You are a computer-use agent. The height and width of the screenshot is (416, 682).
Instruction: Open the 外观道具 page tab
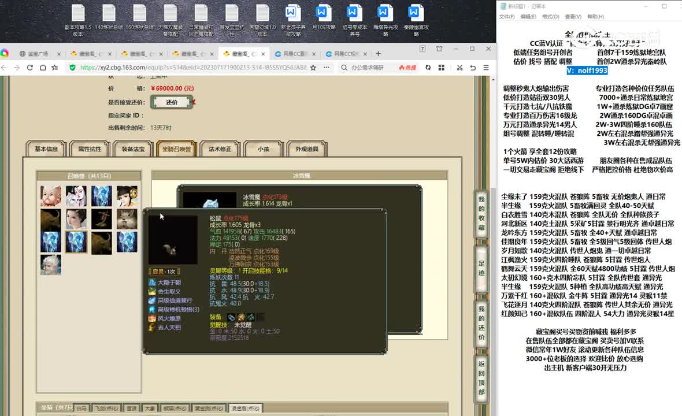pyautogui.click(x=307, y=148)
